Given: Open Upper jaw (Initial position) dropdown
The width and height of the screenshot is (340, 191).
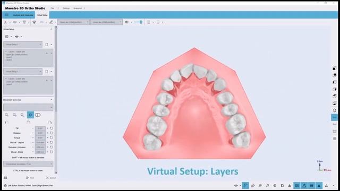Looking at the screenshot, I should pos(73,22).
